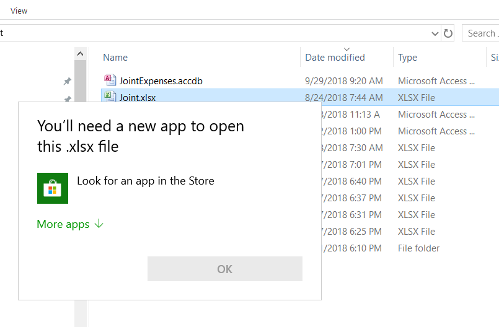Expand the address bar history dropdown

435,33
